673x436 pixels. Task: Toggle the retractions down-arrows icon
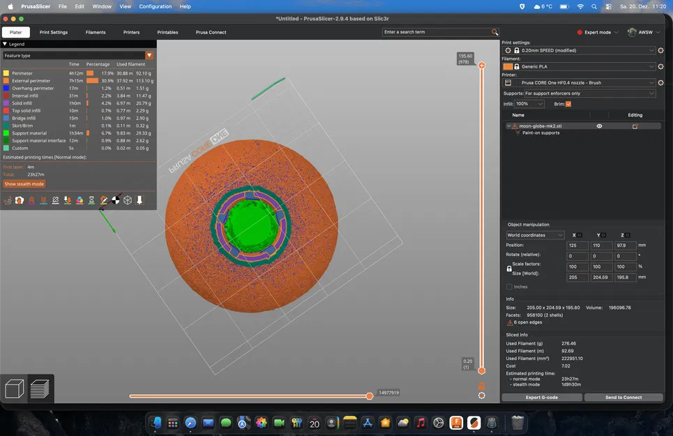43,200
